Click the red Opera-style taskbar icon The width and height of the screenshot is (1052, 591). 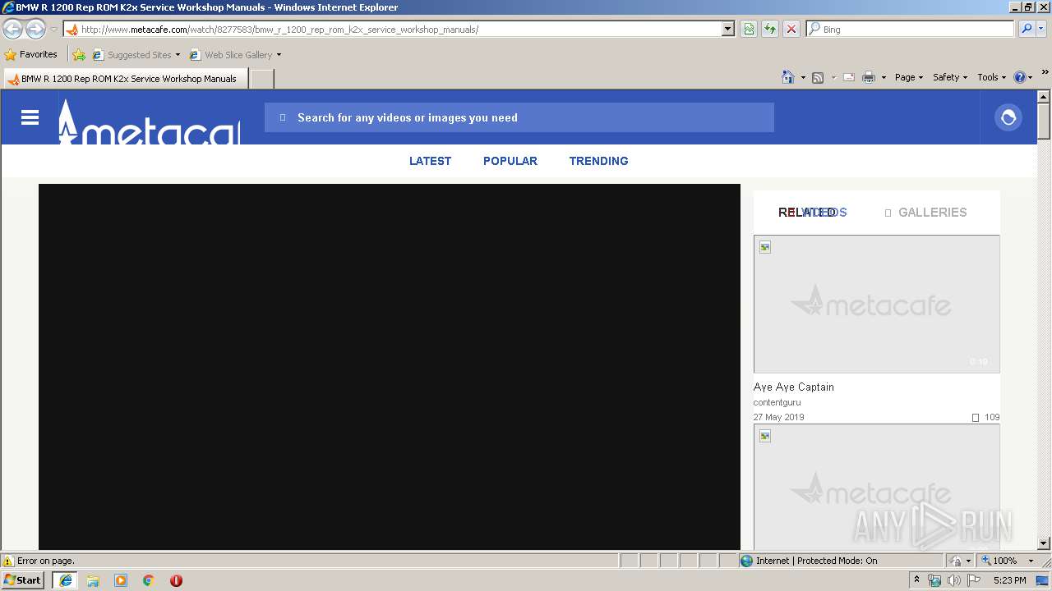176,580
